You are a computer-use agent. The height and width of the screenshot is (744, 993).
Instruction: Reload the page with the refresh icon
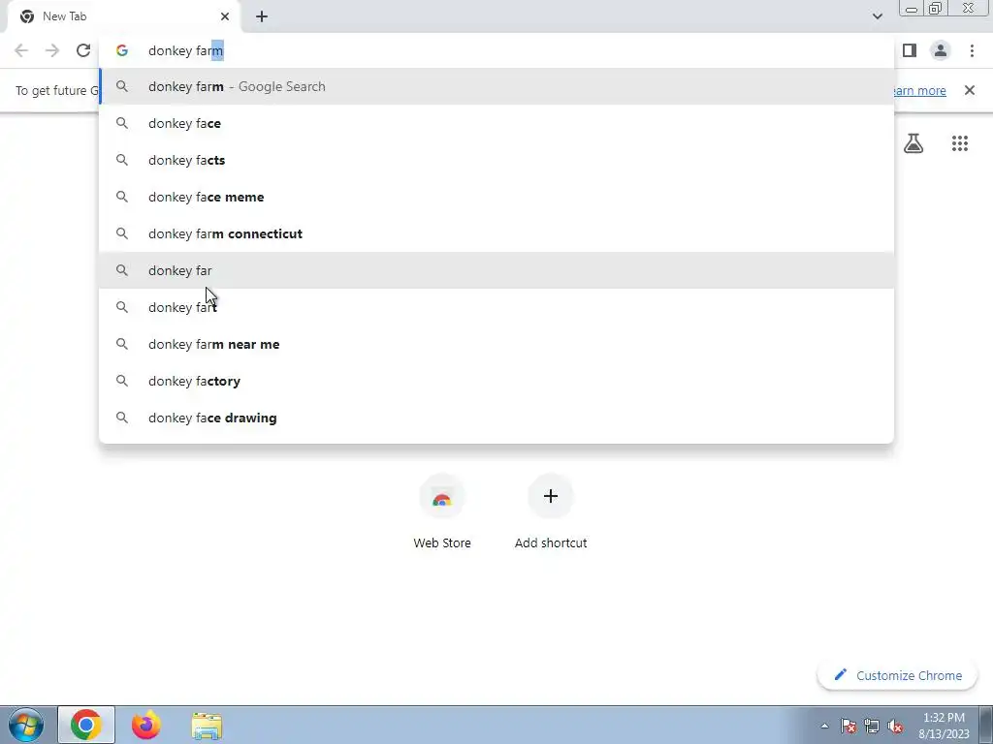83,50
